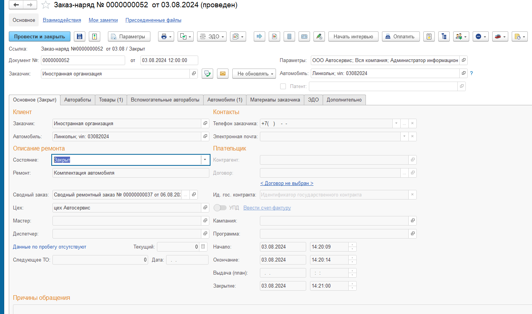Click the Параметры button

click(129, 36)
